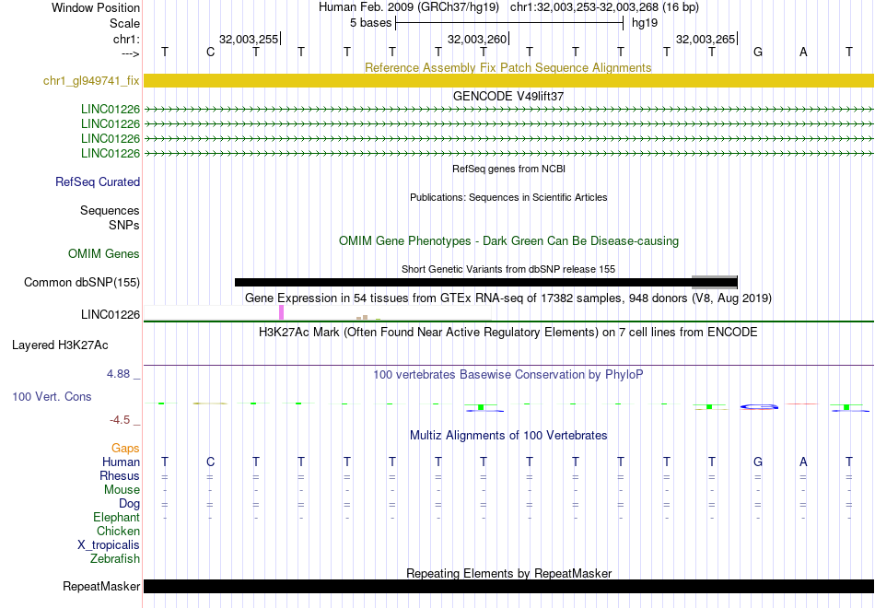Select the Human species label
This screenshot has height=608, width=875.
(121, 462)
